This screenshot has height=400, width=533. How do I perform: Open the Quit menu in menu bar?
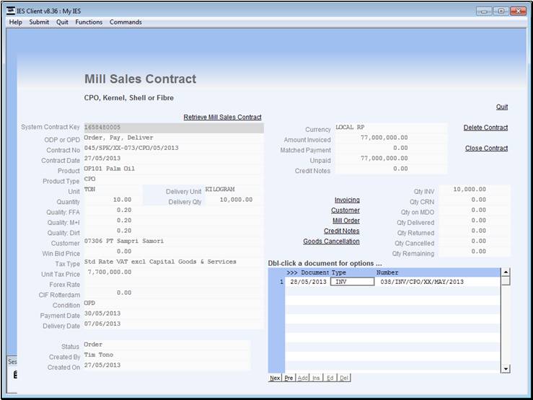pyautogui.click(x=62, y=22)
